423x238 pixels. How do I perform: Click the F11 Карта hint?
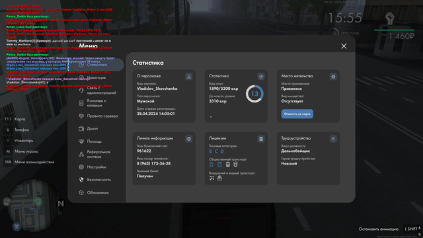(15, 119)
